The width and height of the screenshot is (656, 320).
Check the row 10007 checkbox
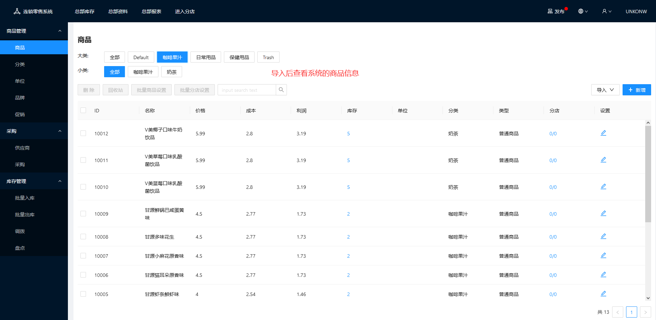coord(83,256)
